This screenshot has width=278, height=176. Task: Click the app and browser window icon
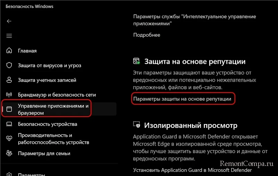point(9,109)
